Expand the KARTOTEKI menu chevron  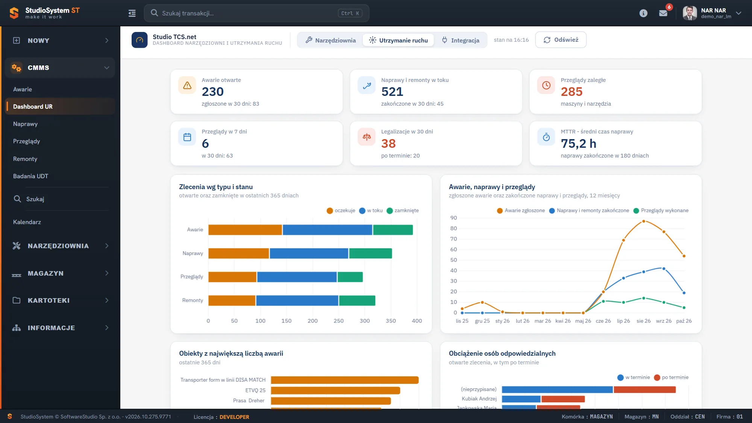pos(107,300)
